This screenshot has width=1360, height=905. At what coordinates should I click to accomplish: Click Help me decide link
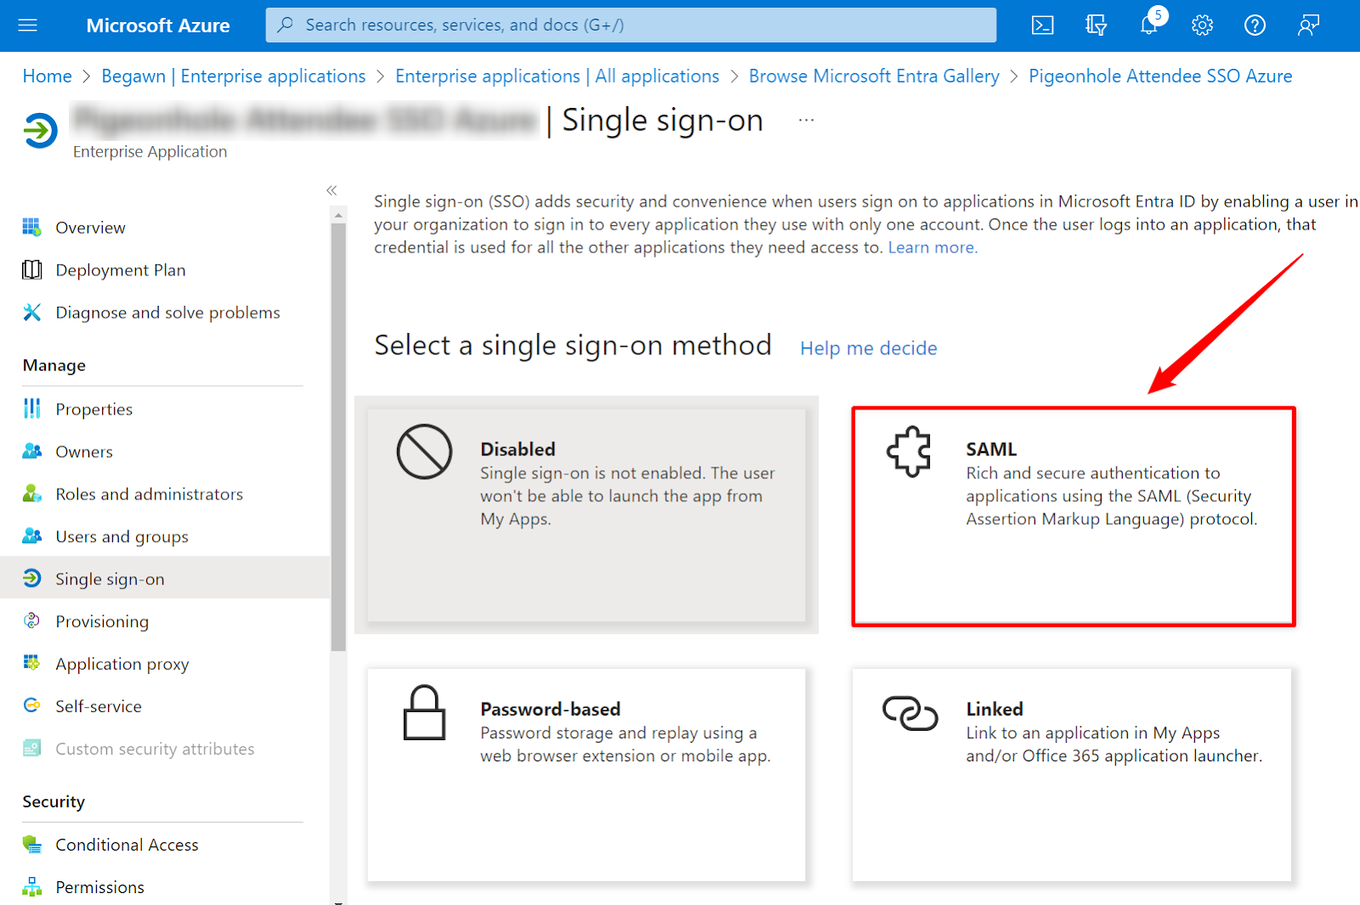(x=869, y=348)
